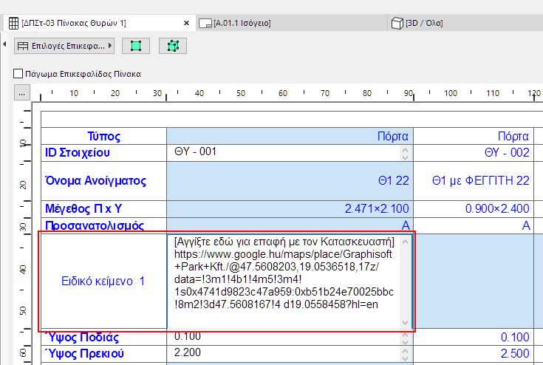The image size is (543, 365).
Task: Select the ΔΠΣτ-03 Πίνακας Θυρών 1 tab
Action: click(100, 23)
